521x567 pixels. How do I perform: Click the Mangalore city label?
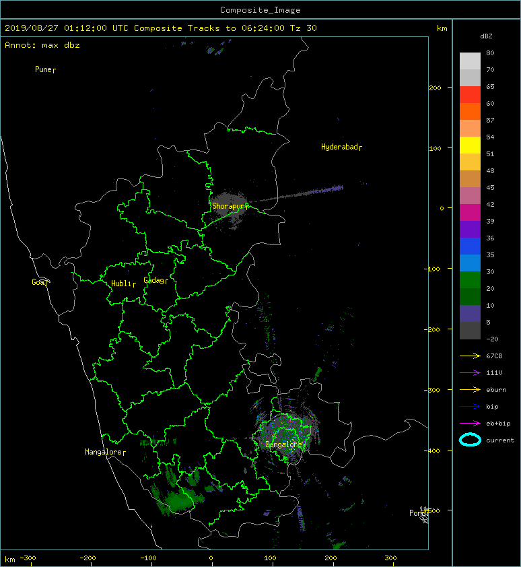coord(104,452)
